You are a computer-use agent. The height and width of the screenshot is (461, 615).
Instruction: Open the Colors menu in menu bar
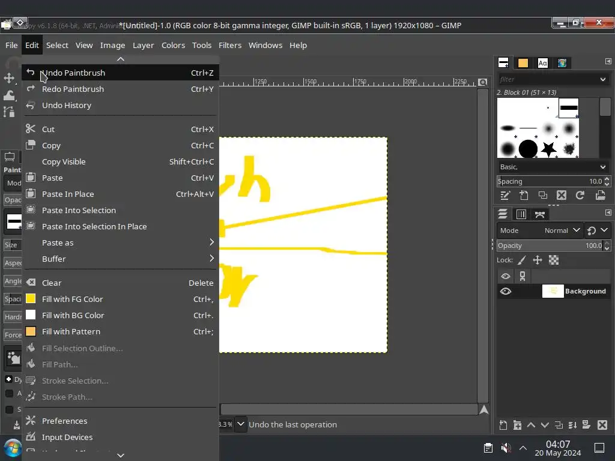pyautogui.click(x=173, y=45)
